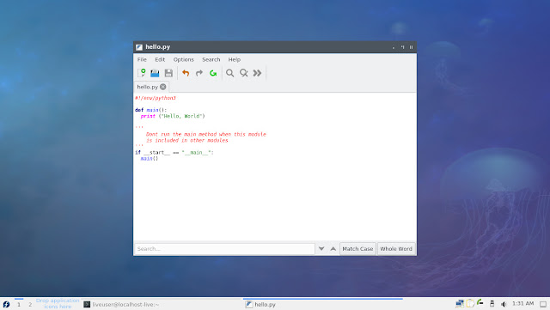Open the Fedora application menu in panel
Screen dimensions: 550x310
(x=6, y=304)
